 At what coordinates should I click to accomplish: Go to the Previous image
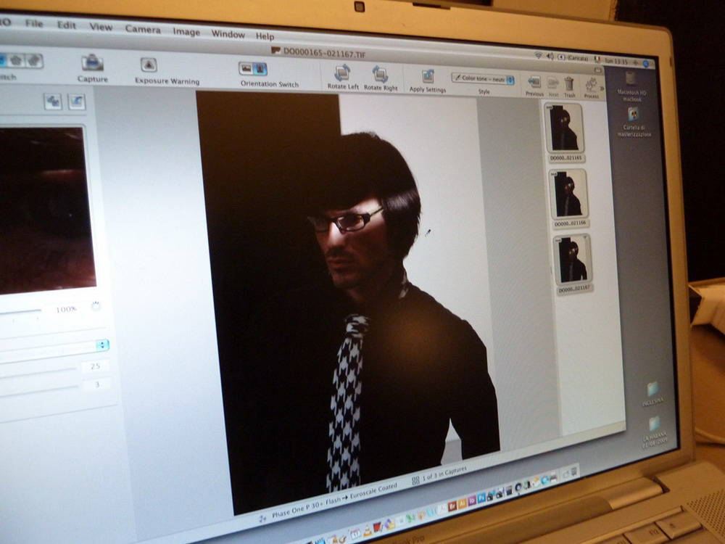pos(534,82)
